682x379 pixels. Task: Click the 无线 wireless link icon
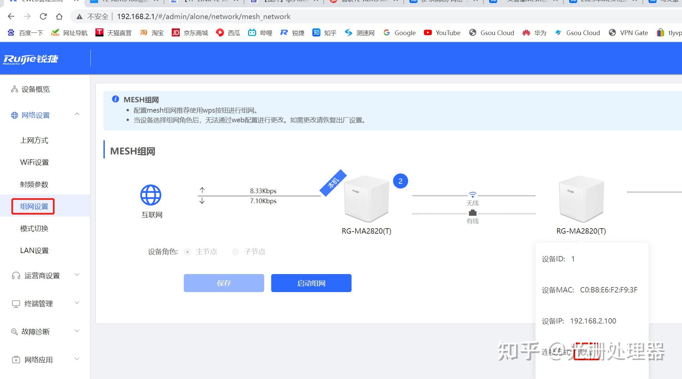472,195
